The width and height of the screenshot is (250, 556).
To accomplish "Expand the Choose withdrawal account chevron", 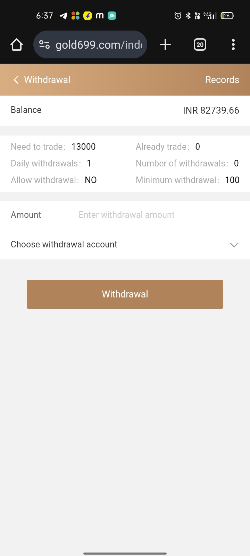I will (234, 245).
